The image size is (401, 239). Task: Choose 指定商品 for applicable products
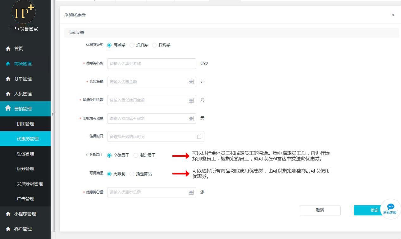[132, 174]
